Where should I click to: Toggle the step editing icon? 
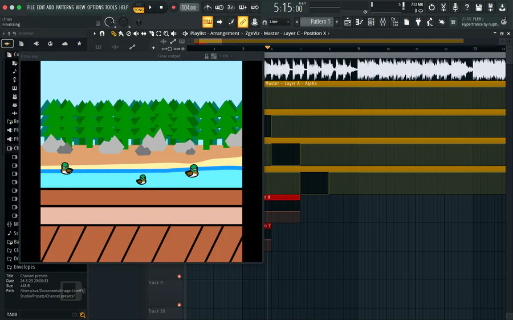click(x=231, y=22)
